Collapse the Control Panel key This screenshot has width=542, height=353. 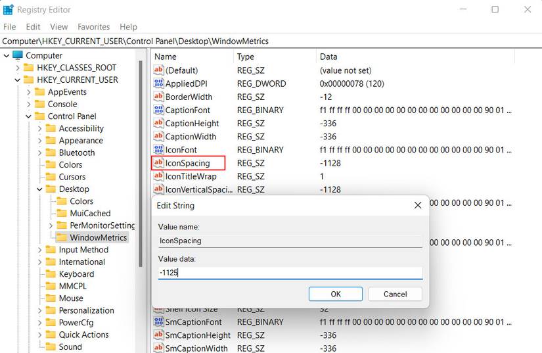29,116
